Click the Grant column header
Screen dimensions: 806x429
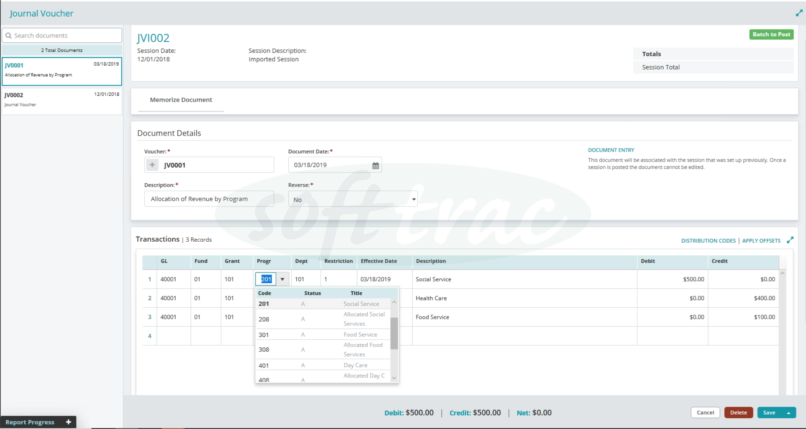(237, 261)
